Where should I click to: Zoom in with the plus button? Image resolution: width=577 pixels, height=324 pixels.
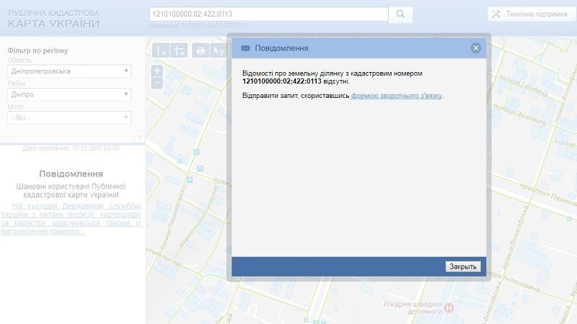tap(157, 70)
